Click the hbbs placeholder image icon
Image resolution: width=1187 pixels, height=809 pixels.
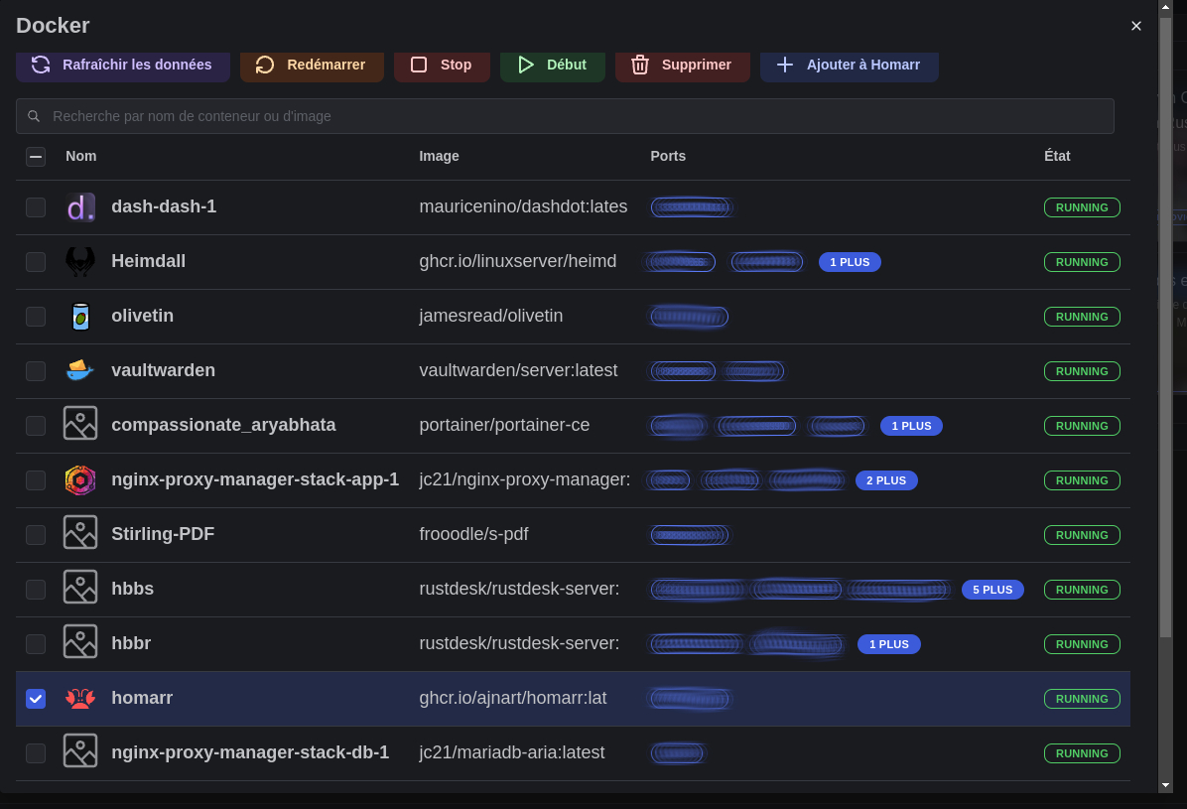click(x=80, y=590)
